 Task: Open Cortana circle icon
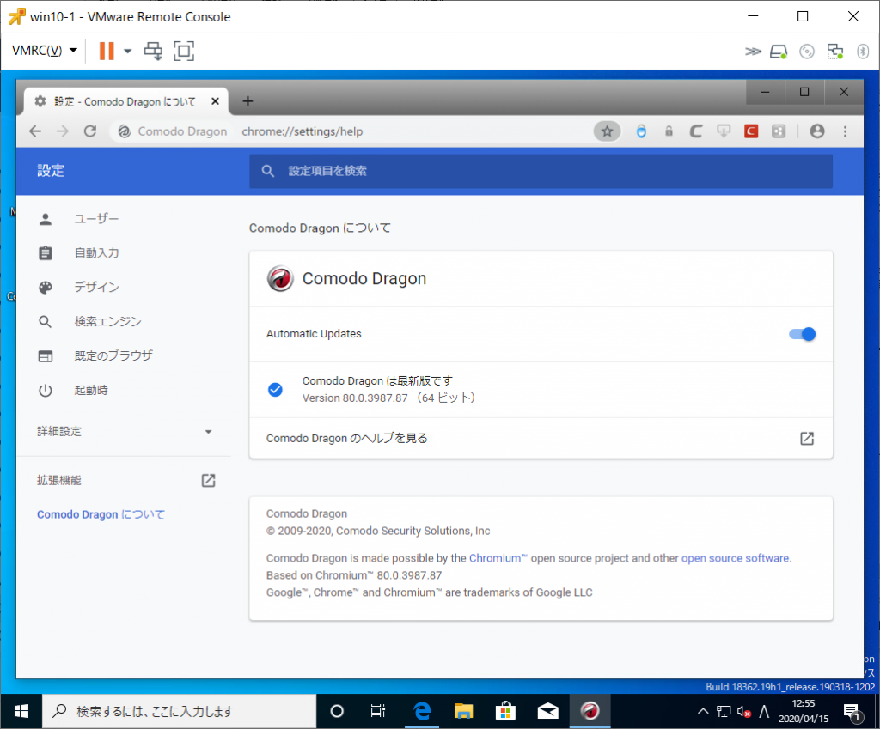point(337,711)
